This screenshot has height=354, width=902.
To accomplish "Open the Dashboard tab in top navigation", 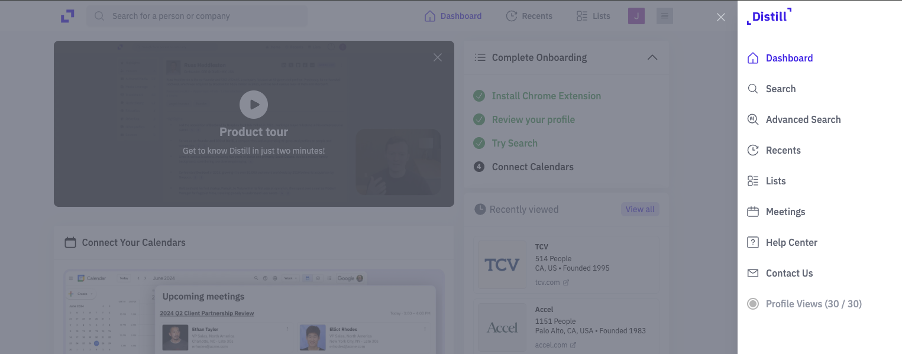I will tap(453, 16).
